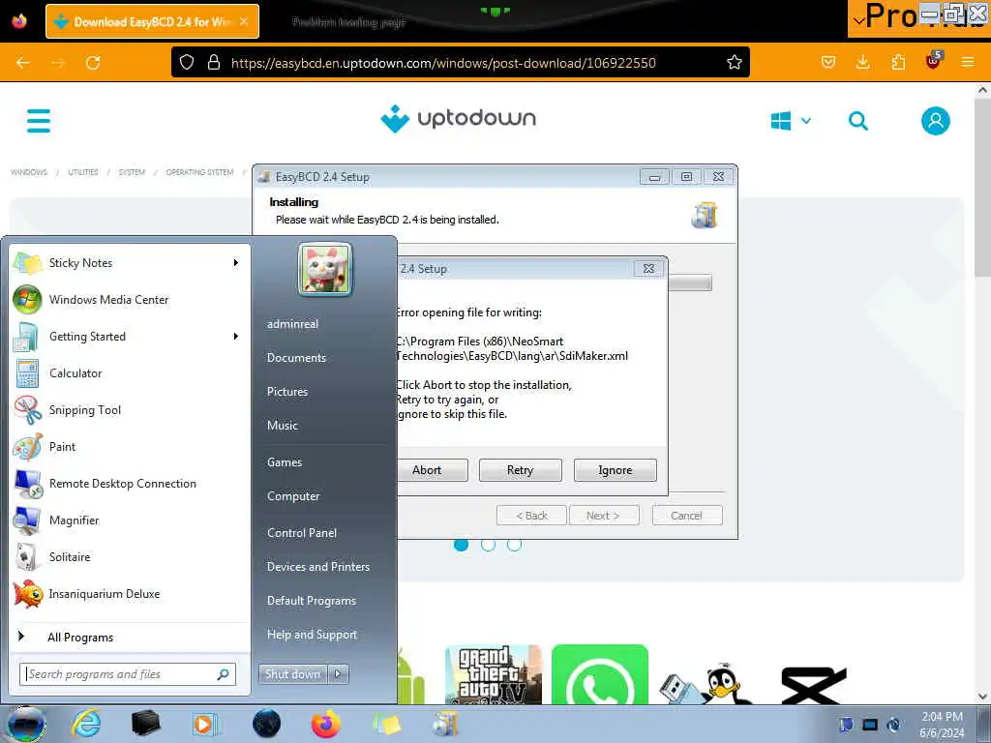Image resolution: width=991 pixels, height=743 pixels.
Task: Open Uptodown search magnifier
Action: click(857, 121)
